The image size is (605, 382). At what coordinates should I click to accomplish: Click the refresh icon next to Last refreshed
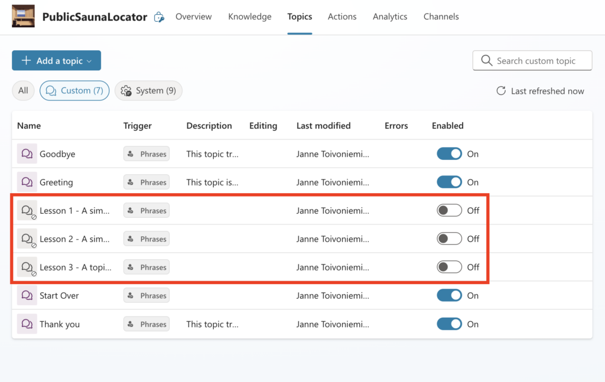501,91
